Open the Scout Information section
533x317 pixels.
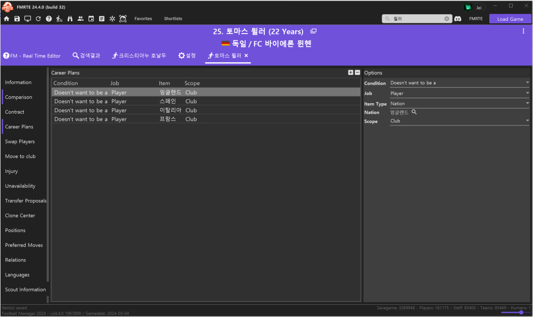click(26, 289)
